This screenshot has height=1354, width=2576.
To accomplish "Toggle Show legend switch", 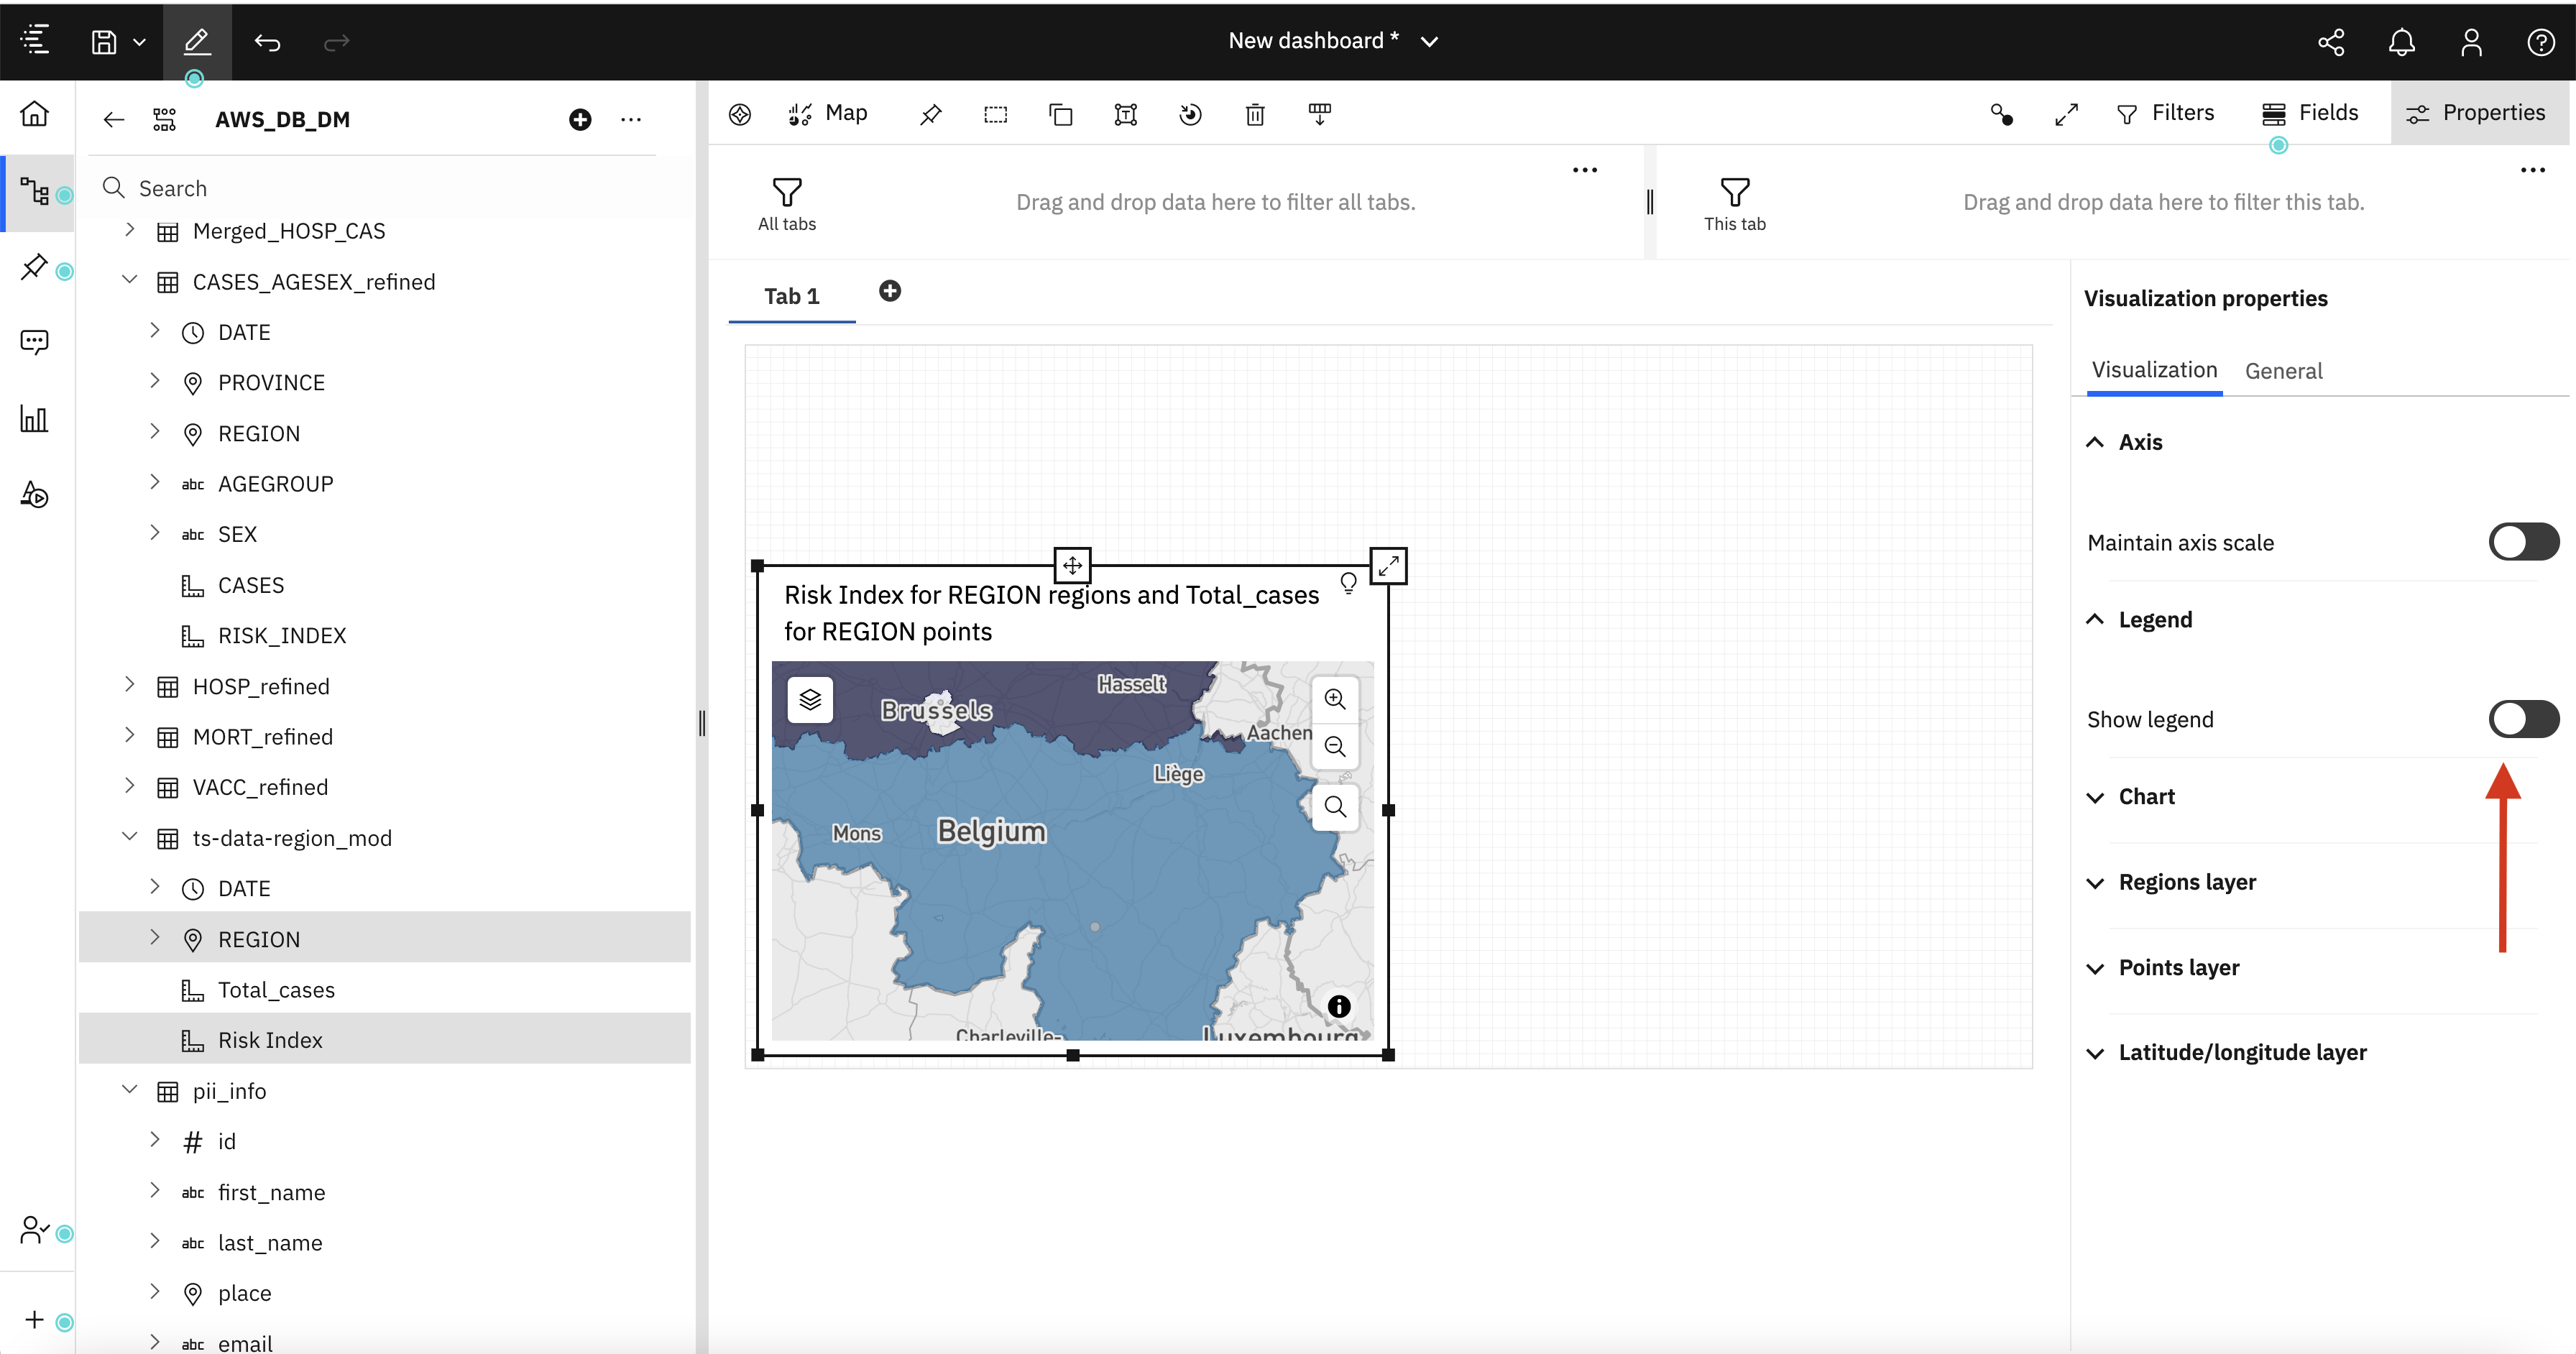I will (x=2523, y=719).
